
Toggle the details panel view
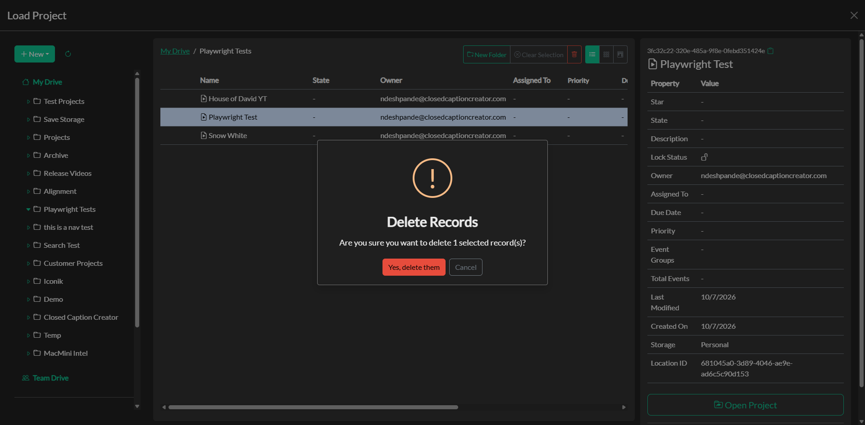click(620, 54)
